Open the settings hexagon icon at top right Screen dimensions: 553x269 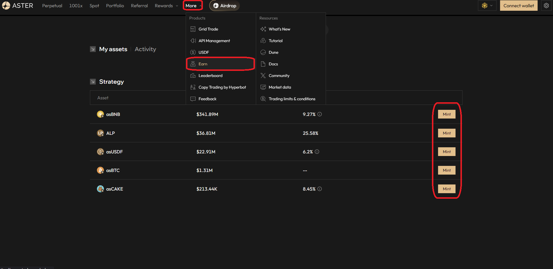[546, 6]
